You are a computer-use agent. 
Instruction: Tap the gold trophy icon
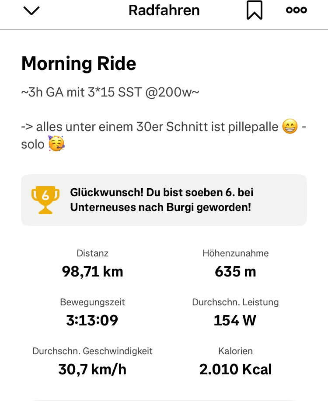tap(45, 200)
